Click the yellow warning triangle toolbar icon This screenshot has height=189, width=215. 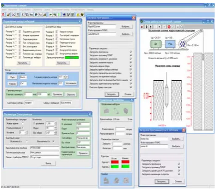[78, 15]
